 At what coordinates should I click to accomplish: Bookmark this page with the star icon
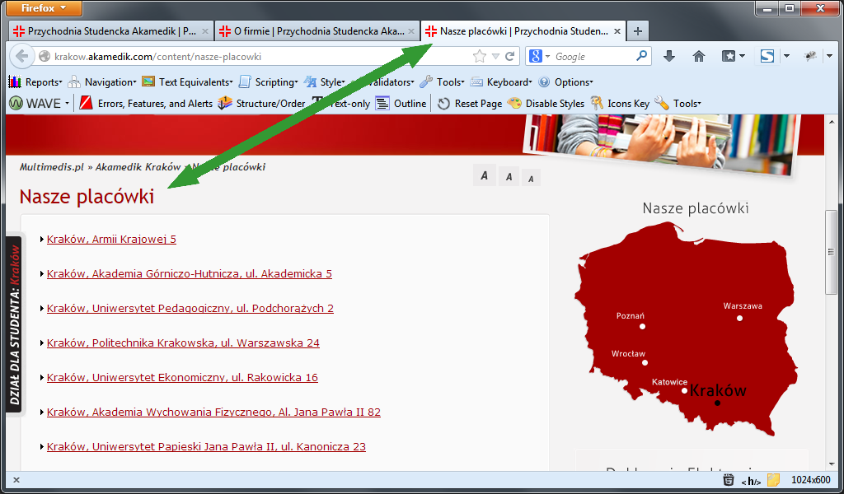[x=479, y=56]
